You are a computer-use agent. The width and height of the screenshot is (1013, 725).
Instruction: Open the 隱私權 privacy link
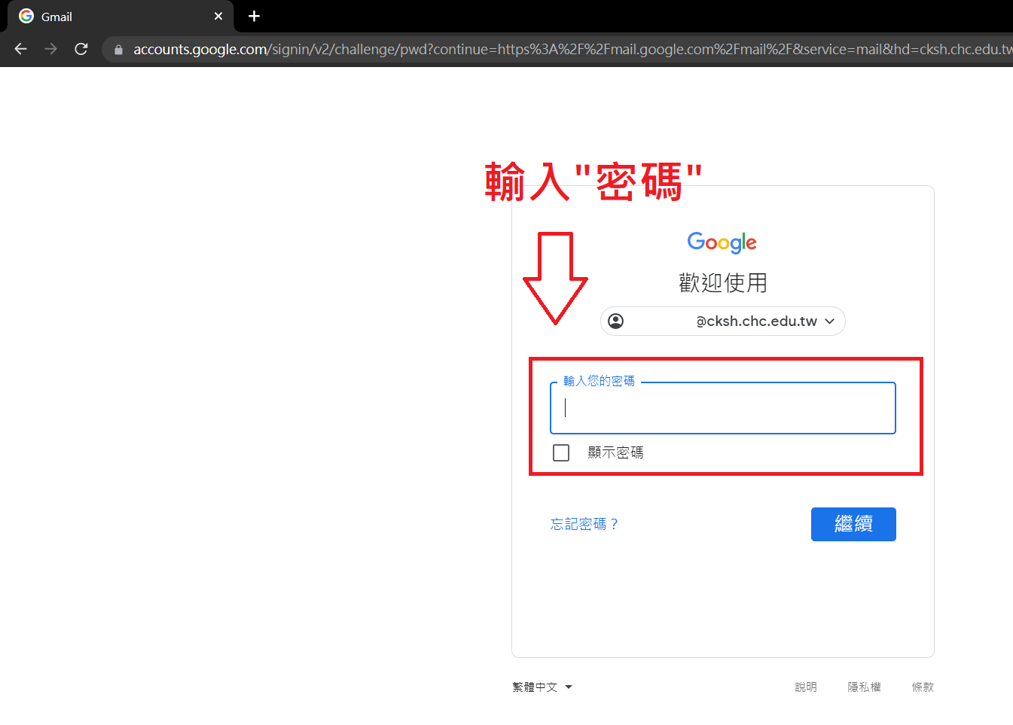click(864, 687)
